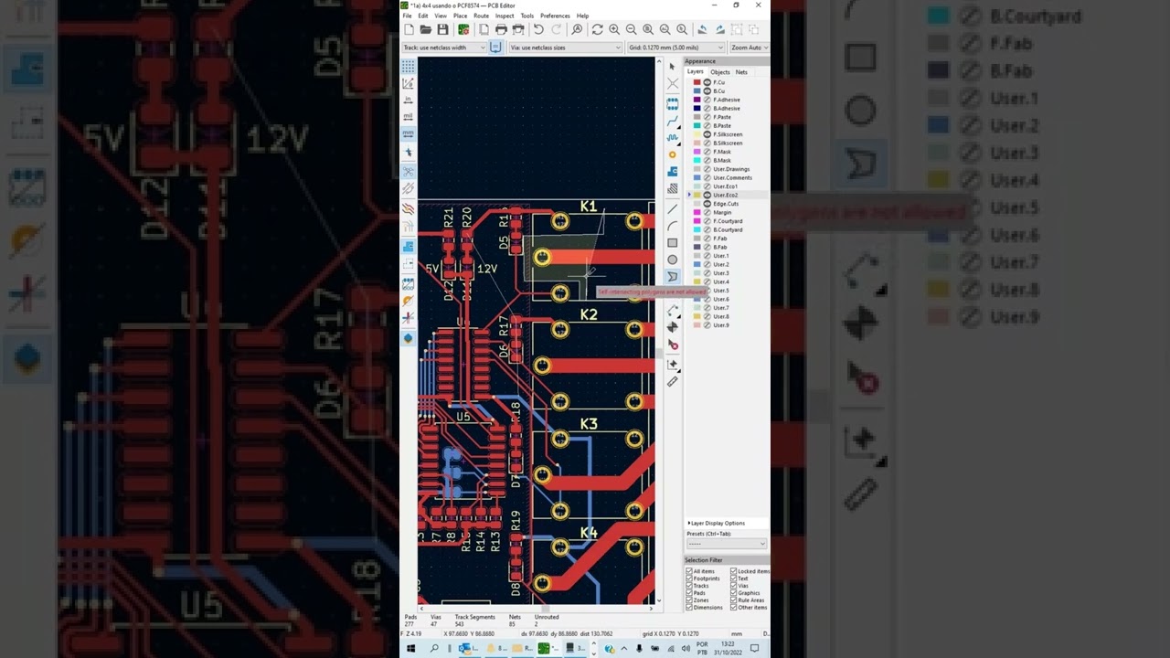Uncheck Tracks in Selection Filter
Image resolution: width=1170 pixels, height=658 pixels.
click(689, 586)
